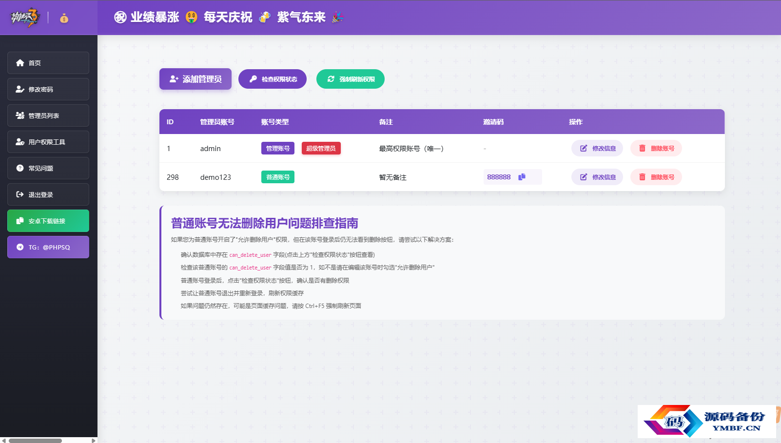Click the circular emblem icon before 业绩暴涨
This screenshot has width=781, height=443.
(x=120, y=18)
